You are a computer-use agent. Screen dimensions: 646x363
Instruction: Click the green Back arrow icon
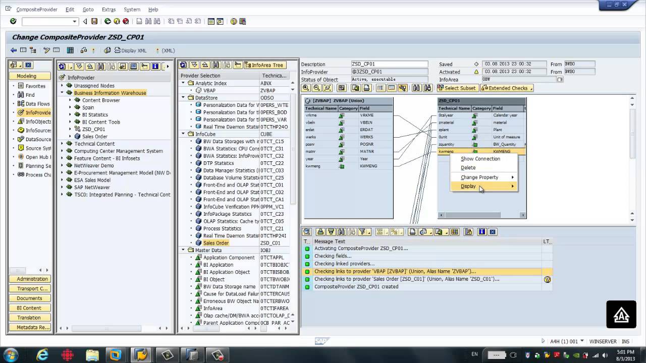point(107,21)
